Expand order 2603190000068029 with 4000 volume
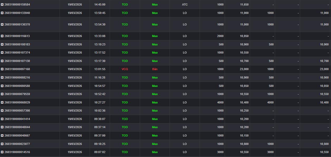 2,102
